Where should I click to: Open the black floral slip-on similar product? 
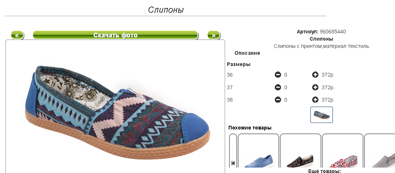301,151
